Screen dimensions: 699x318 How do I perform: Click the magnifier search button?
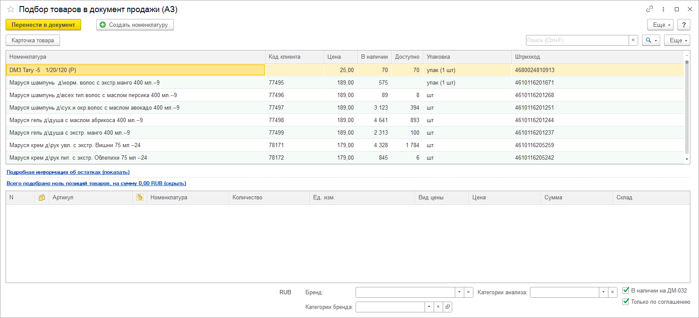pyautogui.click(x=651, y=40)
